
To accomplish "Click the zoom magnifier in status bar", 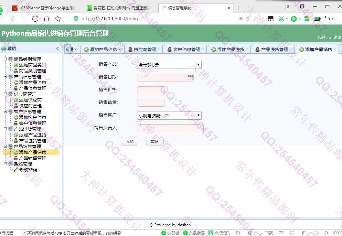I will pos(326,233).
